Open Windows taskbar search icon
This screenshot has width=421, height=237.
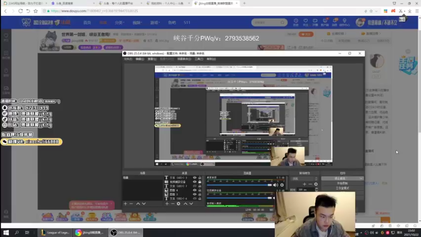17,232
